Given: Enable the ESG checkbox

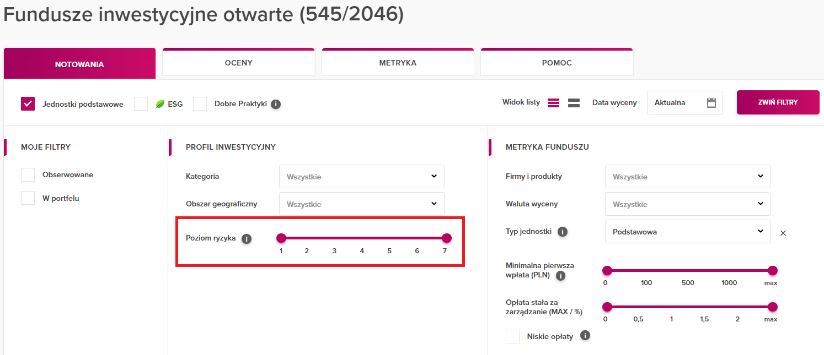Looking at the screenshot, I should (141, 104).
